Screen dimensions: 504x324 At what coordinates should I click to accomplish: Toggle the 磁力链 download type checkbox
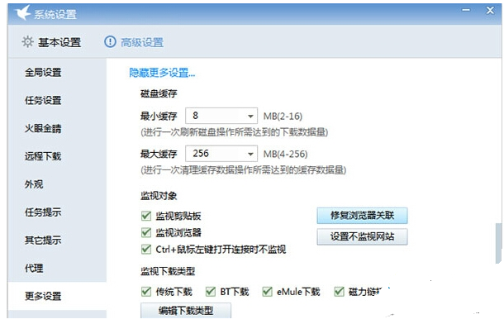click(339, 292)
